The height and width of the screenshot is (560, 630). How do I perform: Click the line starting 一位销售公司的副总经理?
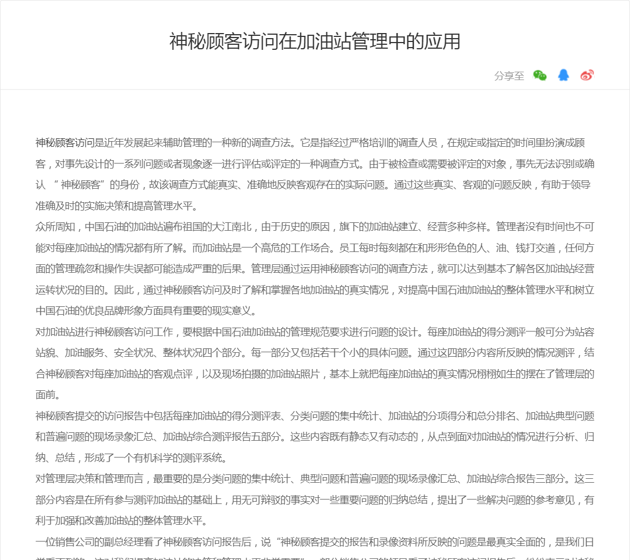(315, 542)
